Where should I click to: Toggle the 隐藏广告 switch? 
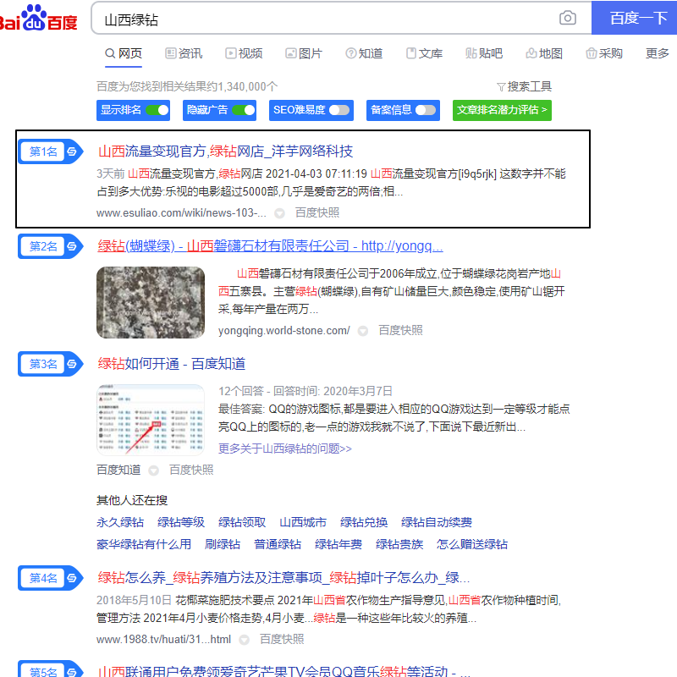[244, 110]
